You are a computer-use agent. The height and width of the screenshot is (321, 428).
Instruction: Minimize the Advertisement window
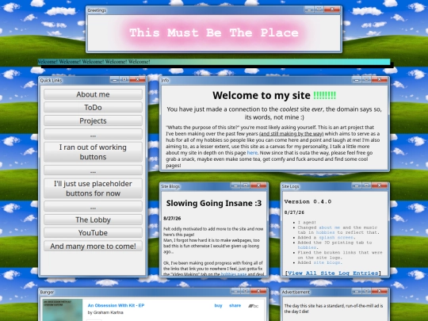tap(357, 291)
